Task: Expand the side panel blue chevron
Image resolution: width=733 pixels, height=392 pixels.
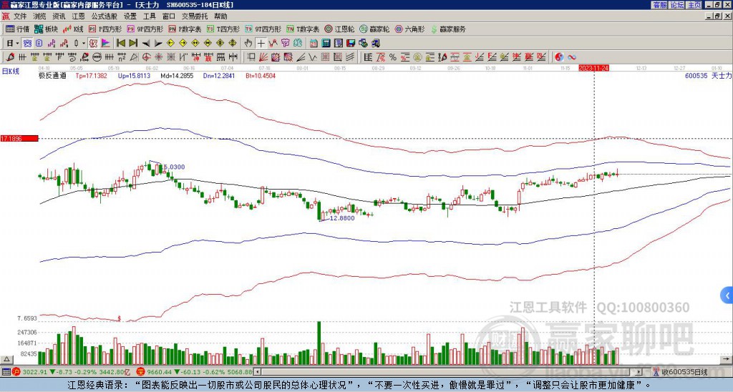Action: (x=727, y=295)
